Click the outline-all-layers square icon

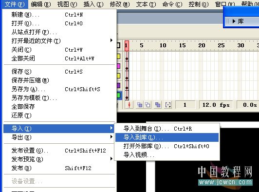coord(118,45)
